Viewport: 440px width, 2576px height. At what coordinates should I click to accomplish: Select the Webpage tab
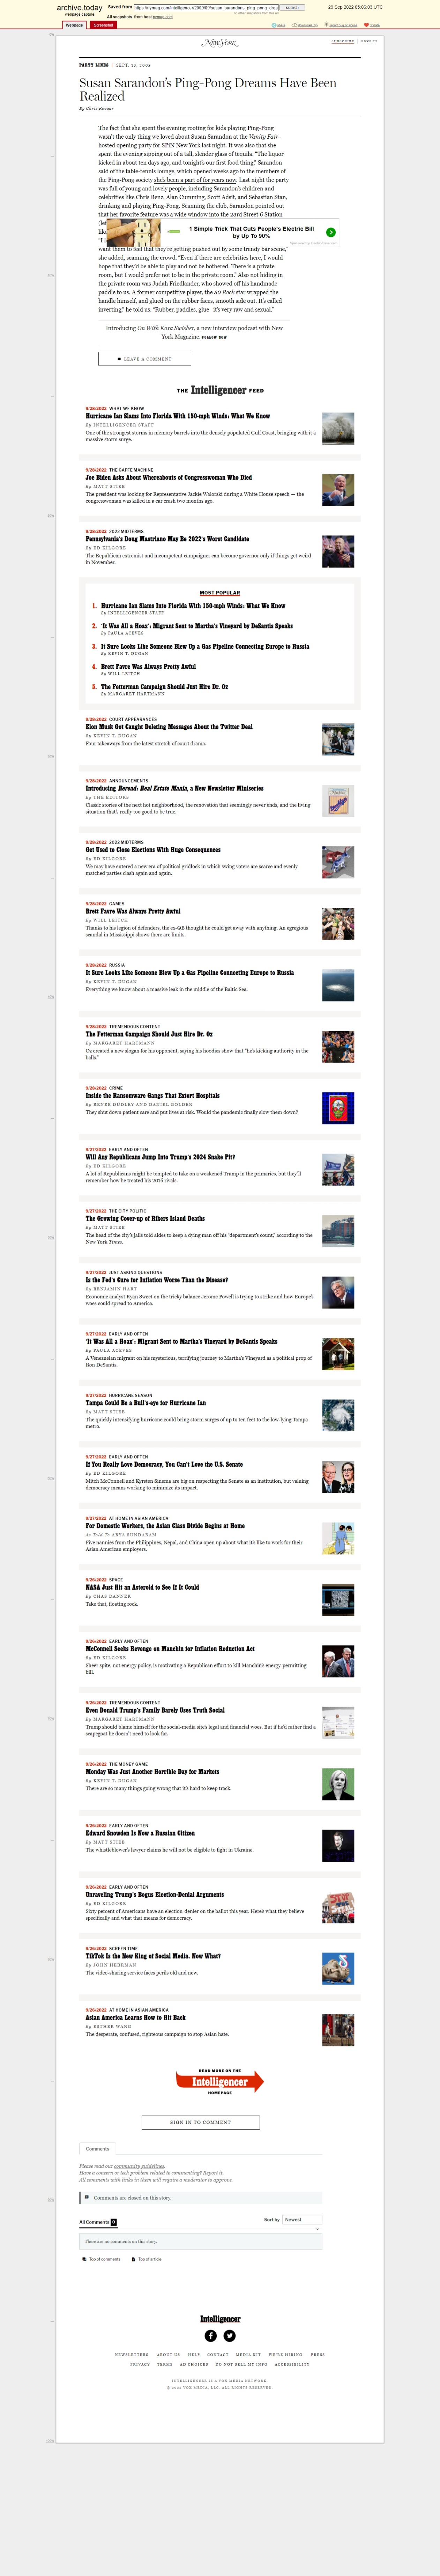pyautogui.click(x=75, y=25)
